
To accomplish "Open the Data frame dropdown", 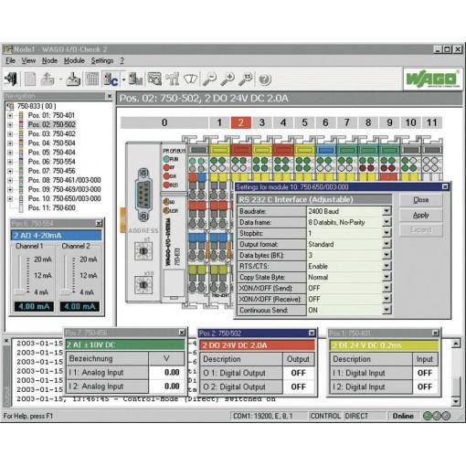I will click(x=387, y=222).
